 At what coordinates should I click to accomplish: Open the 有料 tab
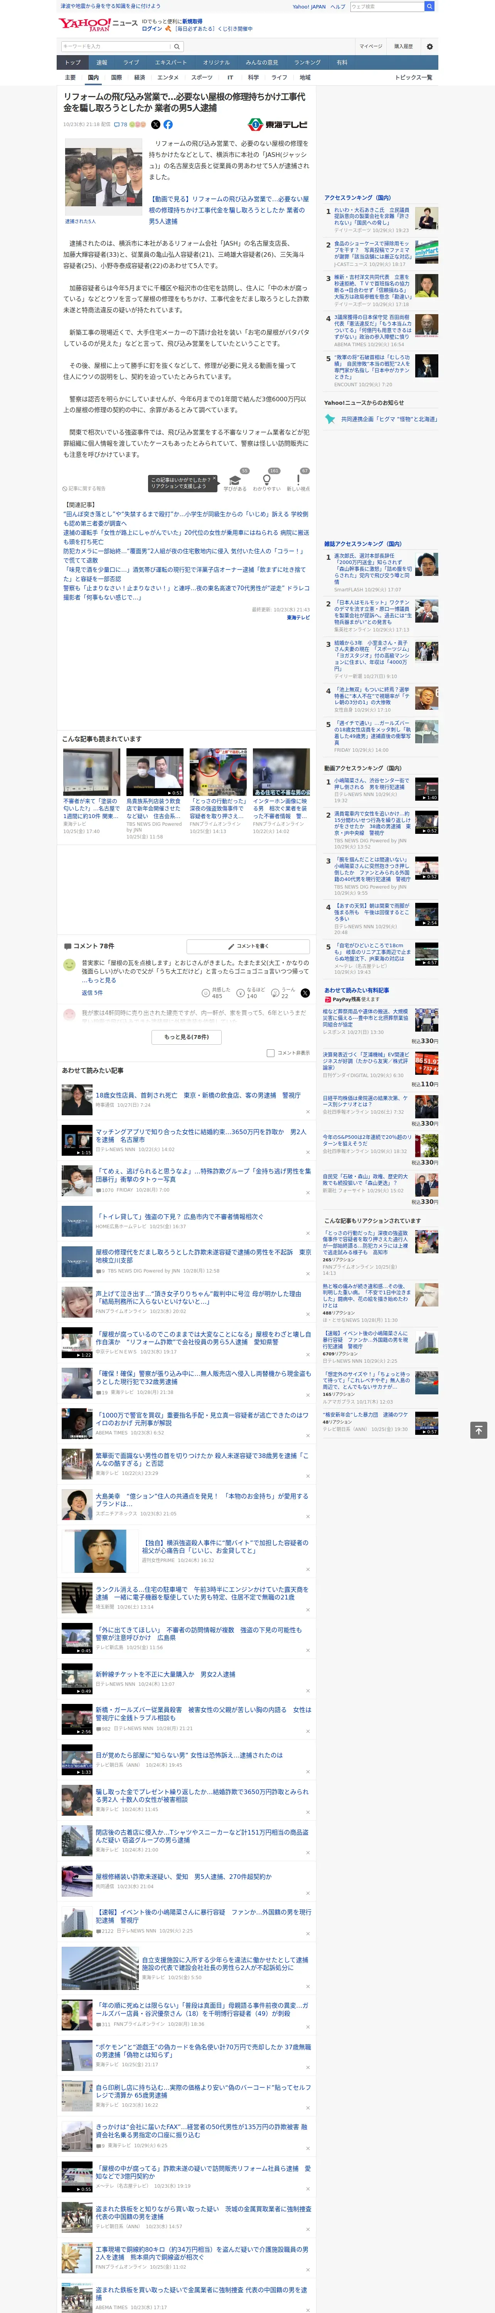pos(342,63)
